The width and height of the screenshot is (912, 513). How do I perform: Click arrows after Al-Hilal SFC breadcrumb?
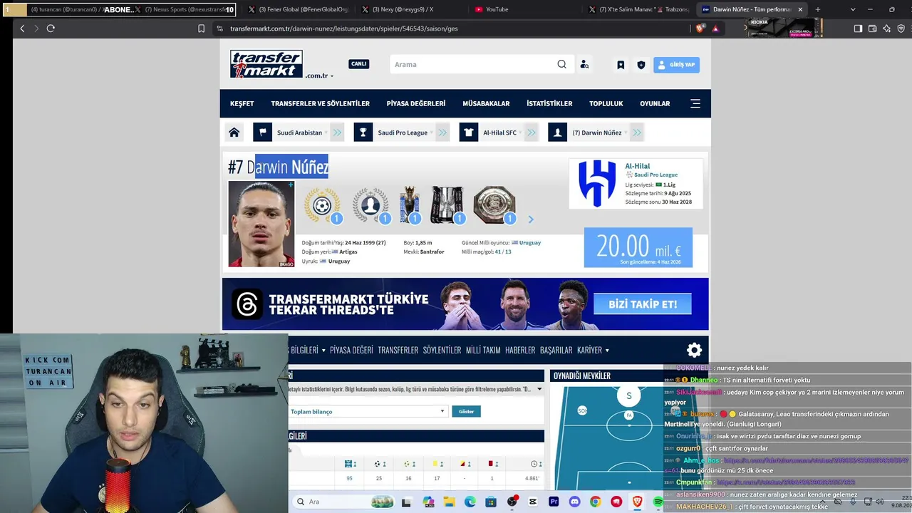532,133
